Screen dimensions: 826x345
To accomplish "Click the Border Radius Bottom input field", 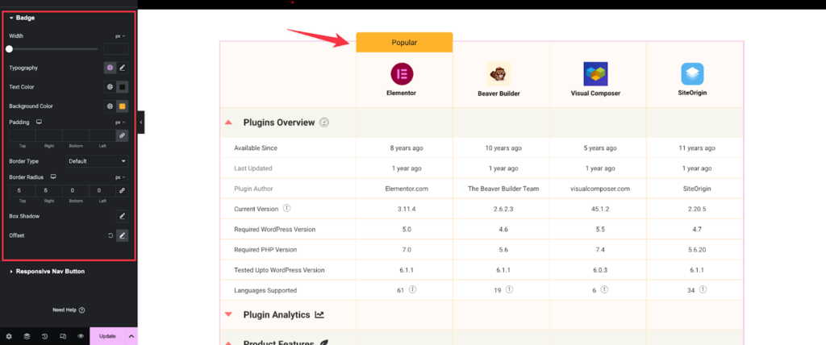I will pos(76,191).
